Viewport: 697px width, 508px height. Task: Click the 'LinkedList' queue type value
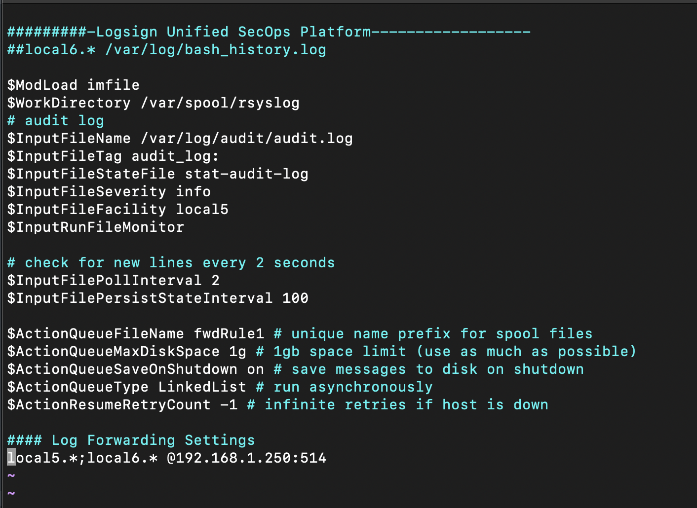pyautogui.click(x=202, y=387)
